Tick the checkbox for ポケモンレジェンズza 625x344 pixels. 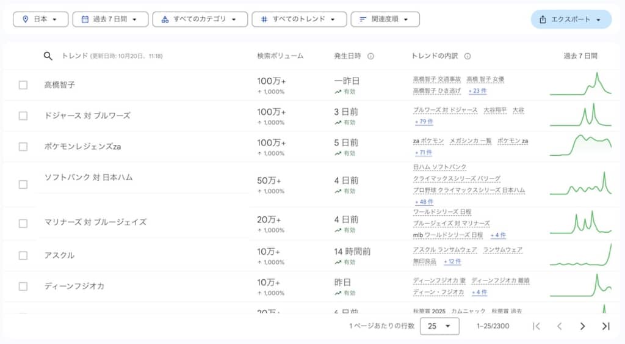(x=23, y=147)
